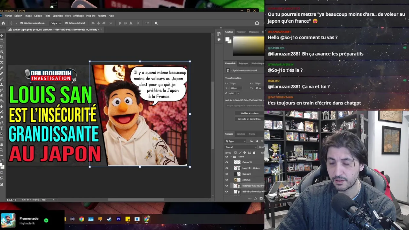This screenshot has width=409, height=230.
Task: Open the Calque menu in menu bar
Action: click(x=38, y=16)
